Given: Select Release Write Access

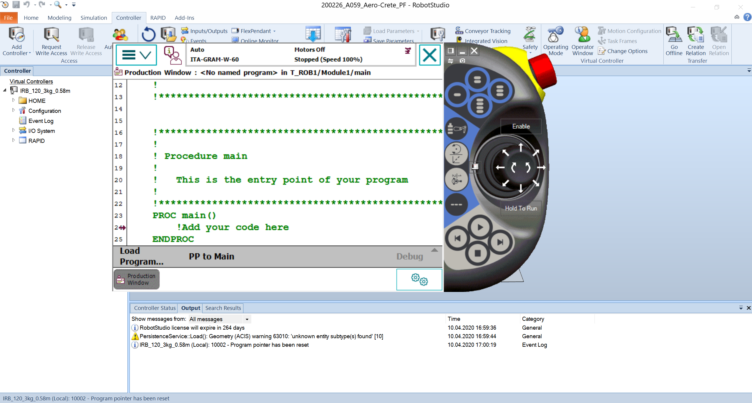Looking at the screenshot, I should pyautogui.click(x=86, y=41).
